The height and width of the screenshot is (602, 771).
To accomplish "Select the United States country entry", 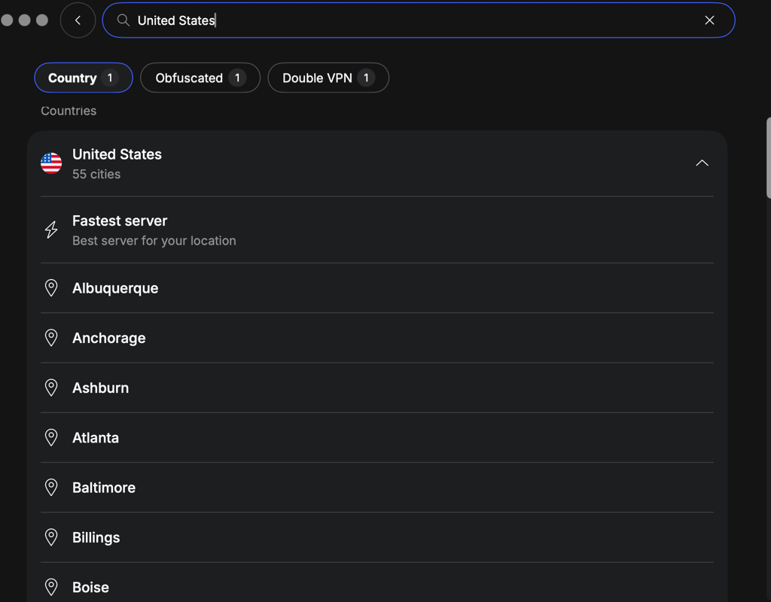I will pyautogui.click(x=376, y=163).
